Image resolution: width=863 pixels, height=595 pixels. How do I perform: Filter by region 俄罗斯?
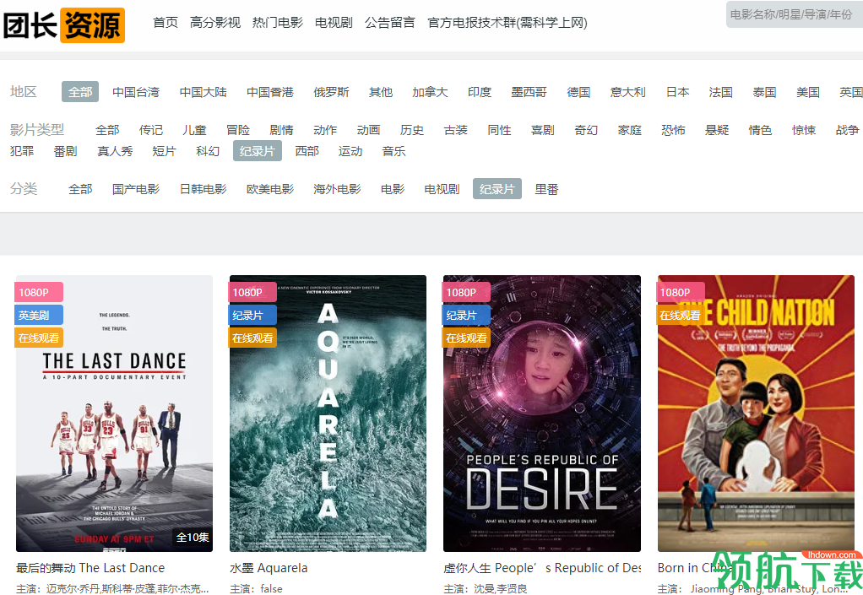click(331, 92)
